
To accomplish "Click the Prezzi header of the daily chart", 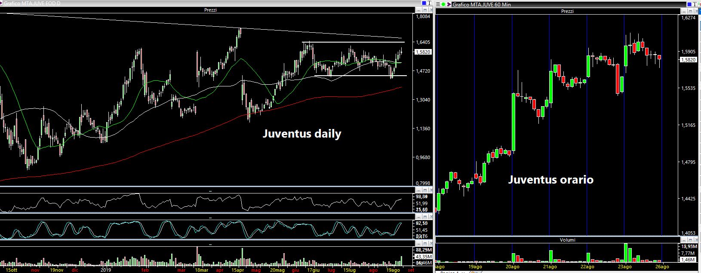I will click(x=210, y=10).
